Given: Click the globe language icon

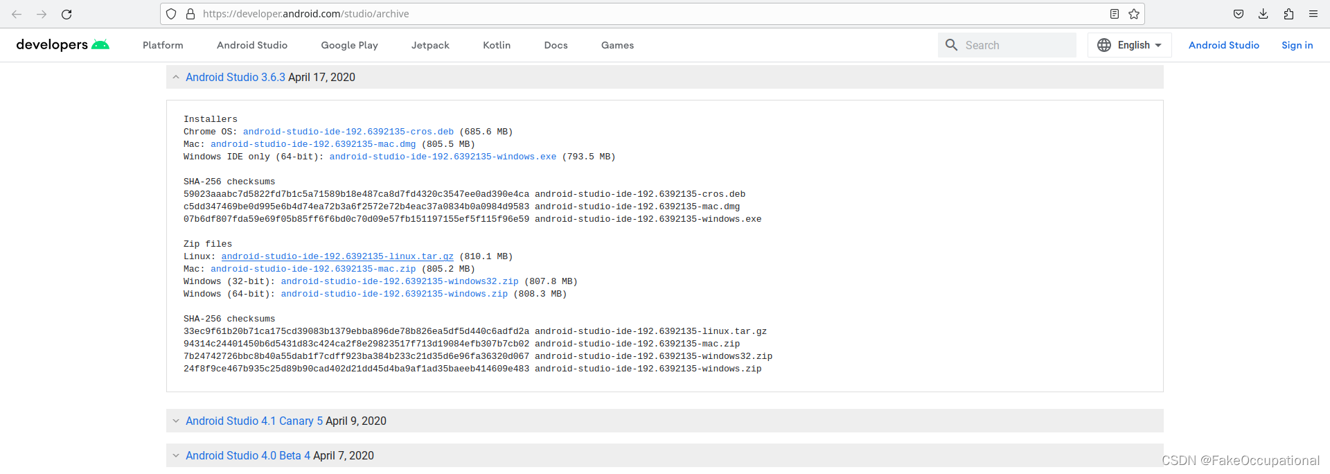Looking at the screenshot, I should click(1104, 45).
